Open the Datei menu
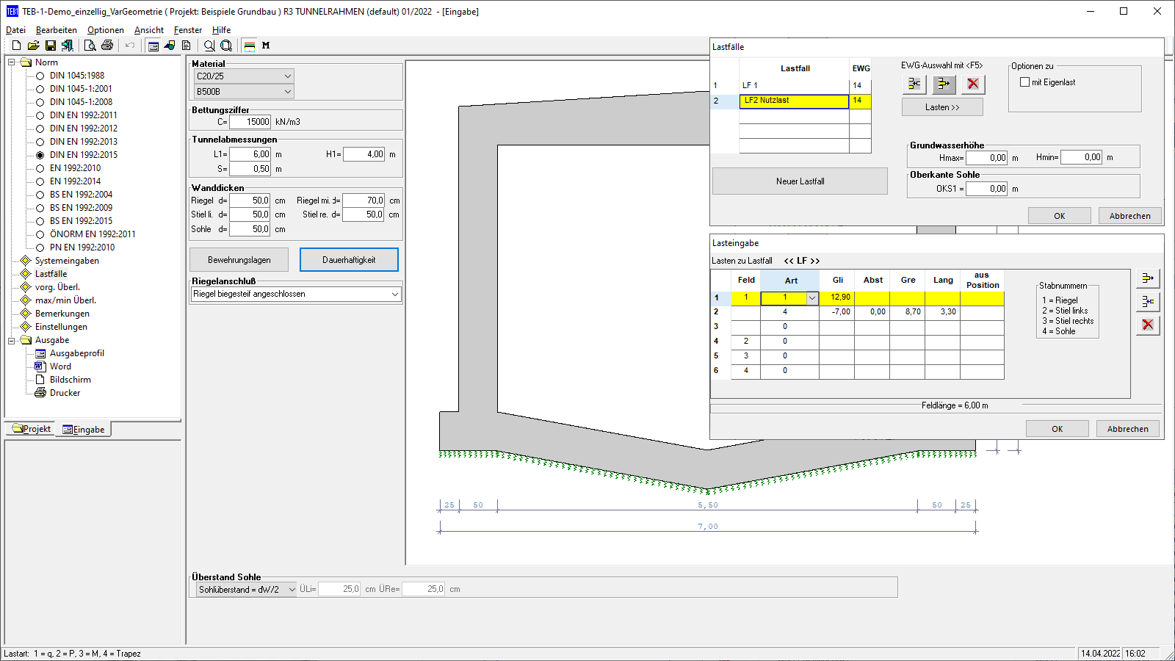1175x661 pixels. [15, 30]
